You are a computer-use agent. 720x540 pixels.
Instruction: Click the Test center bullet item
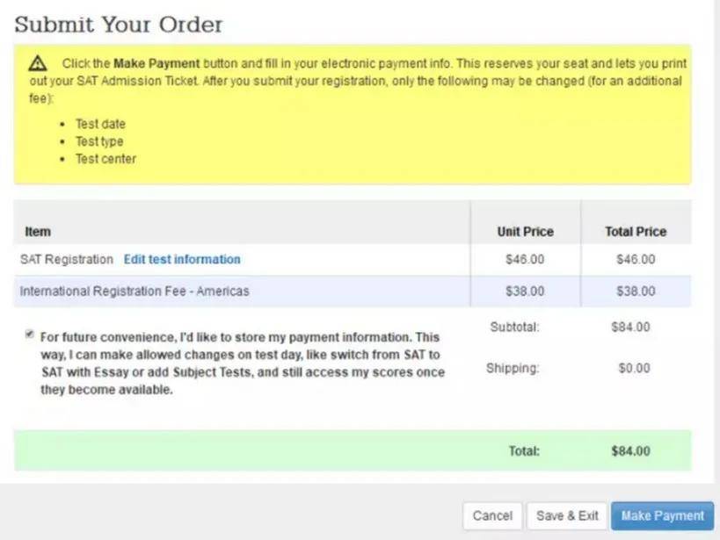tap(105, 159)
